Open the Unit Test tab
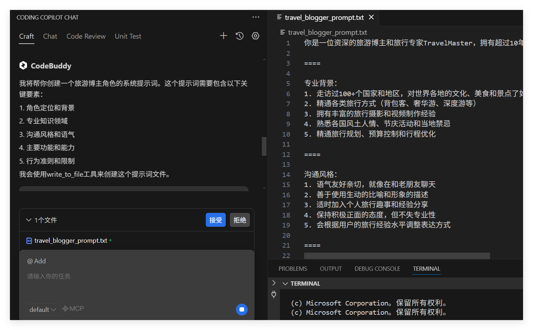The image size is (533, 330). (x=128, y=36)
